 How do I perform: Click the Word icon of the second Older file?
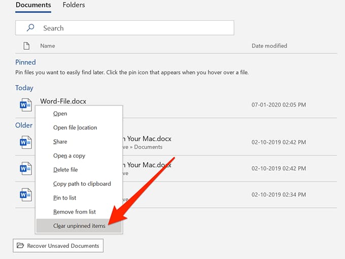(x=25, y=168)
